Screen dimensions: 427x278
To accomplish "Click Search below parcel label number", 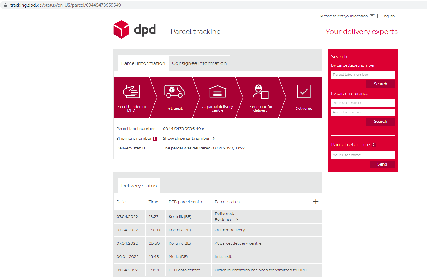I will pos(380,84).
